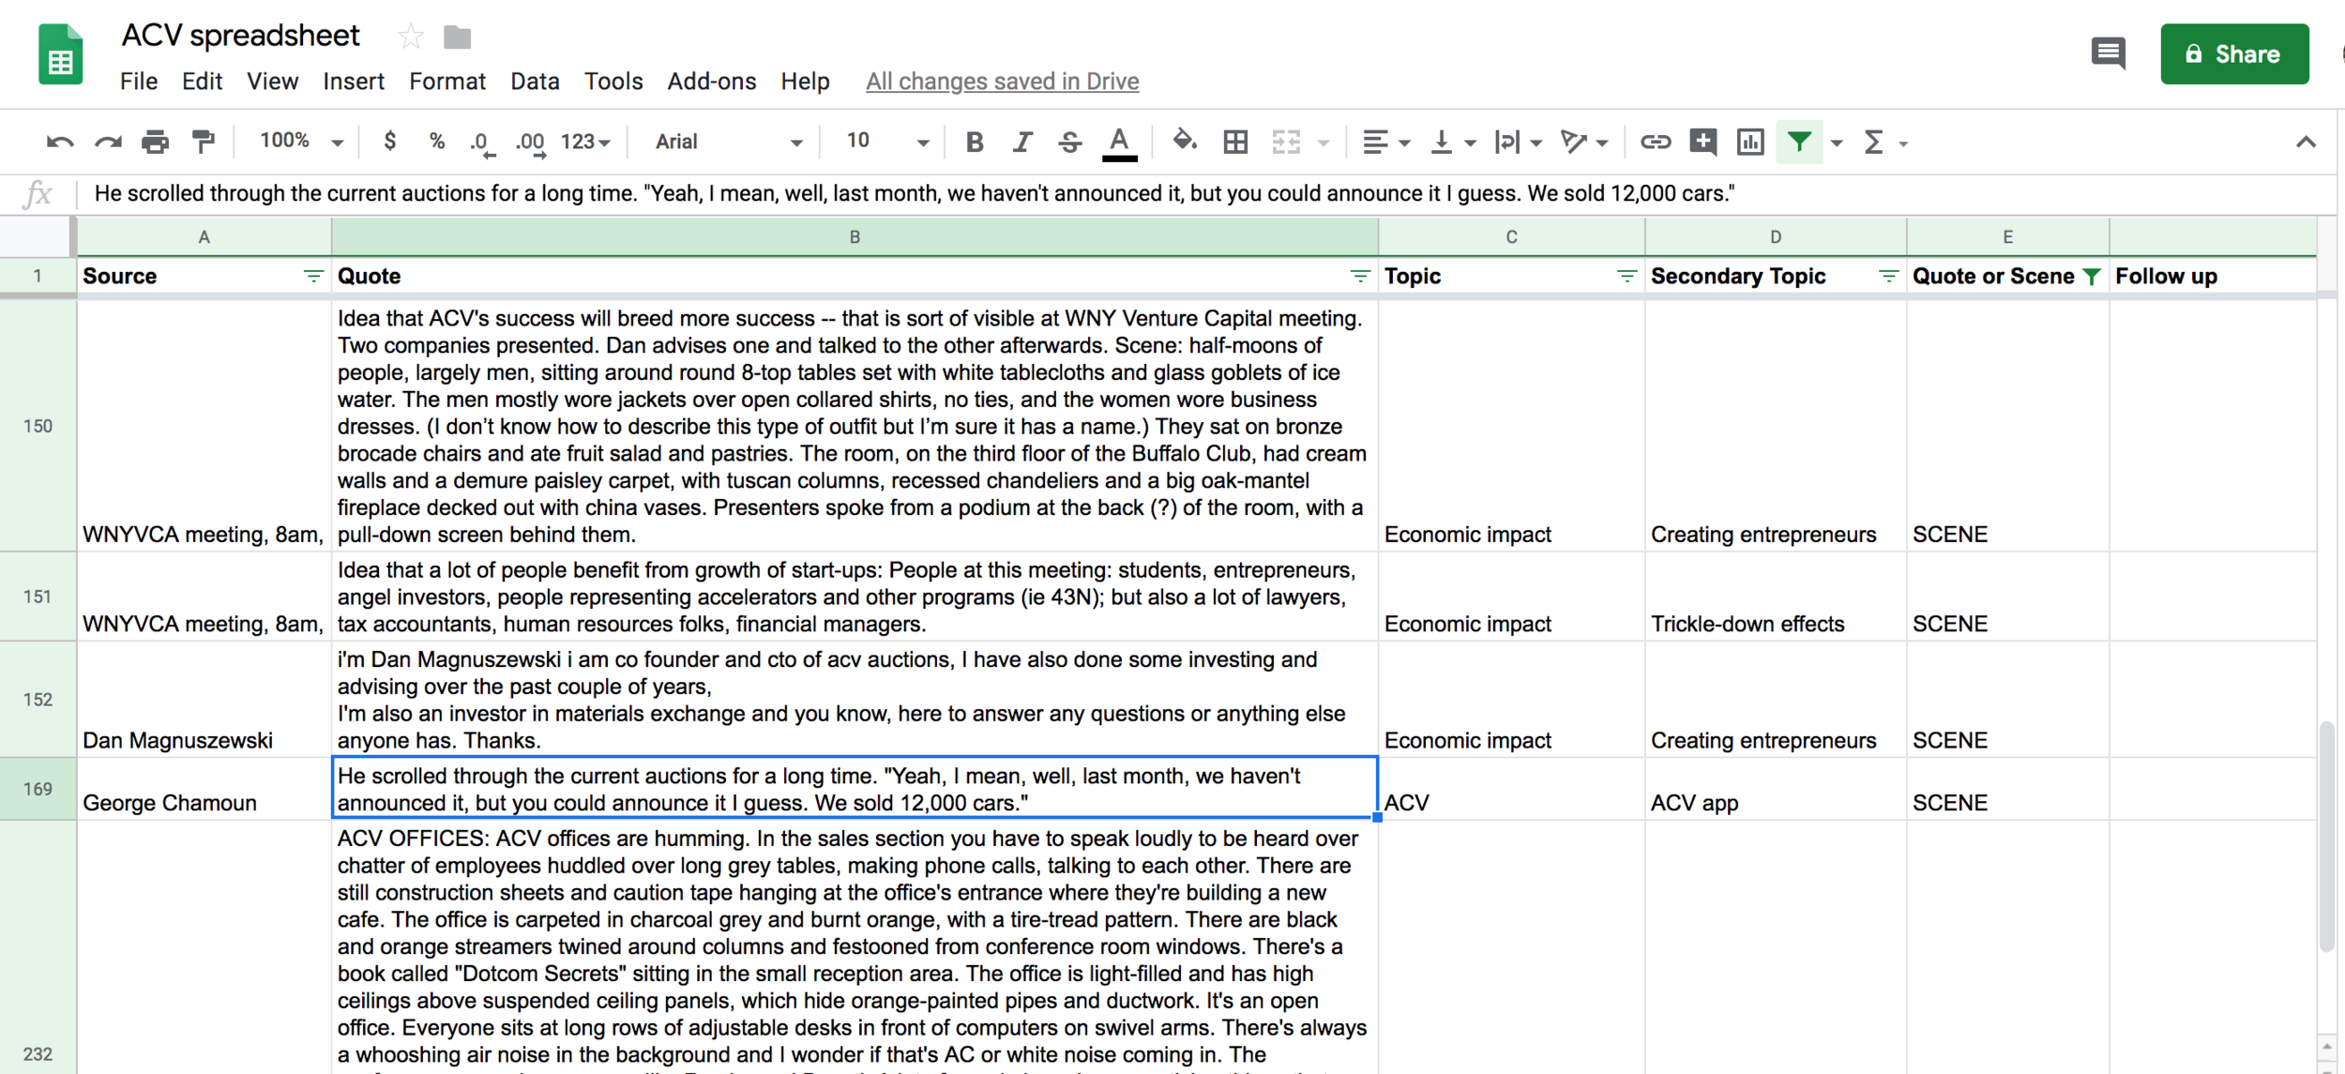Open the Data menu
The image size is (2345, 1074).
(x=535, y=82)
